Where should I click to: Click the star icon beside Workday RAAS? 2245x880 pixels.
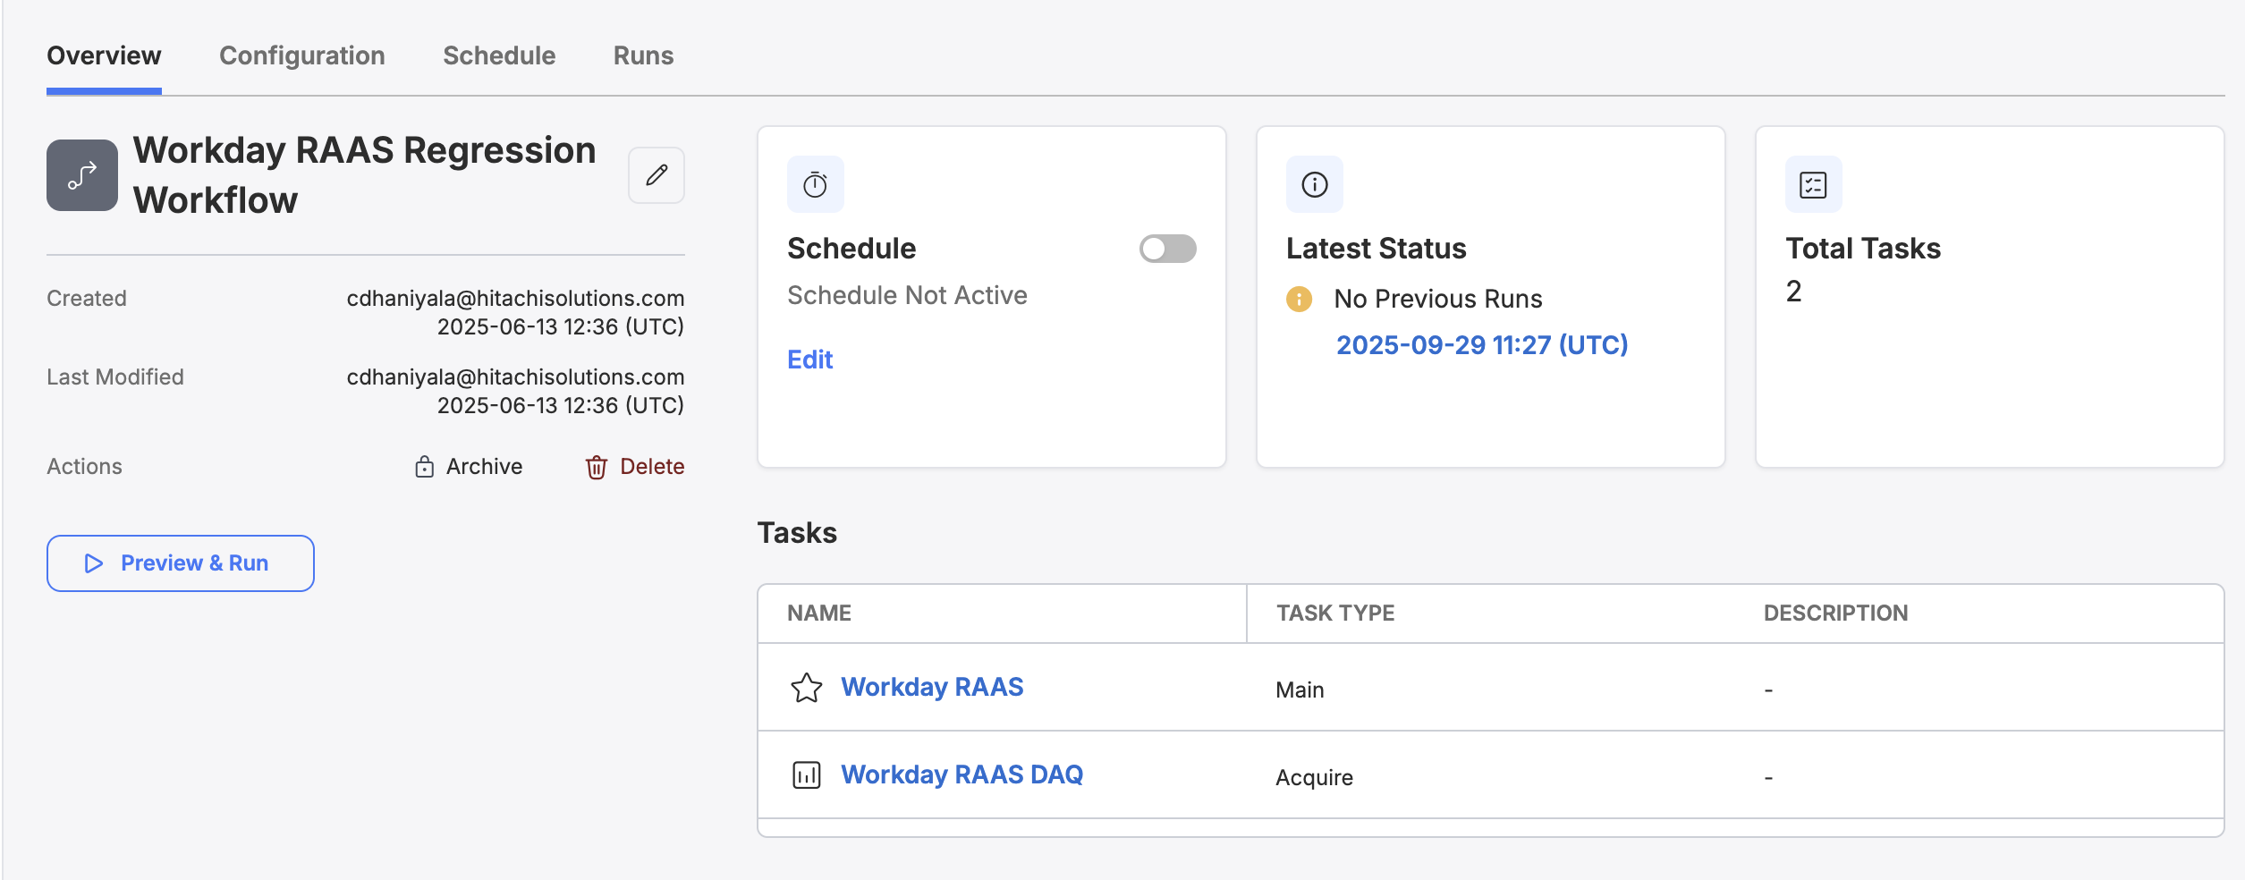807,687
